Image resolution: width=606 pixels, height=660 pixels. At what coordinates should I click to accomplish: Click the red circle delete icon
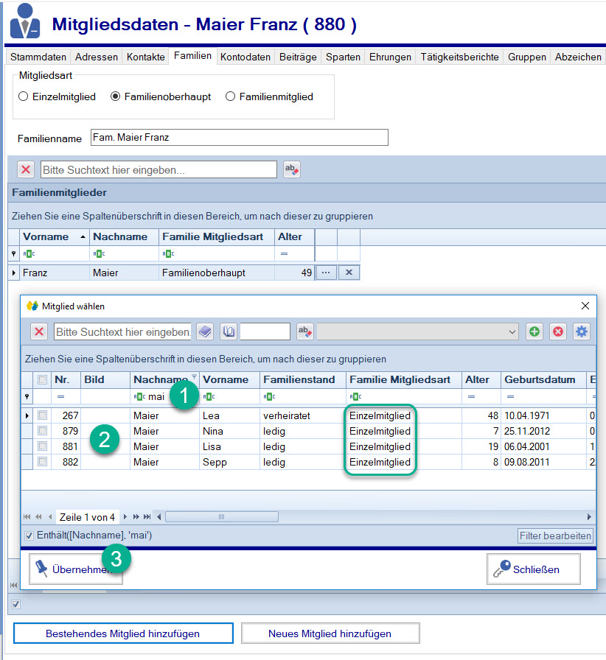pyautogui.click(x=558, y=331)
